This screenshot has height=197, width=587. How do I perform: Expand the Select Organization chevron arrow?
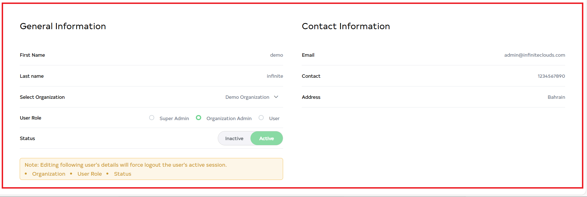(x=276, y=97)
